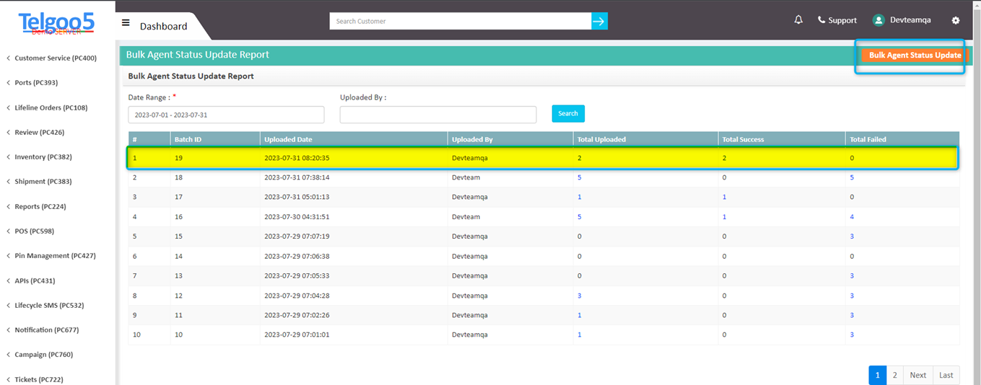
Task: Open the Devteamqa user avatar
Action: [x=878, y=20]
